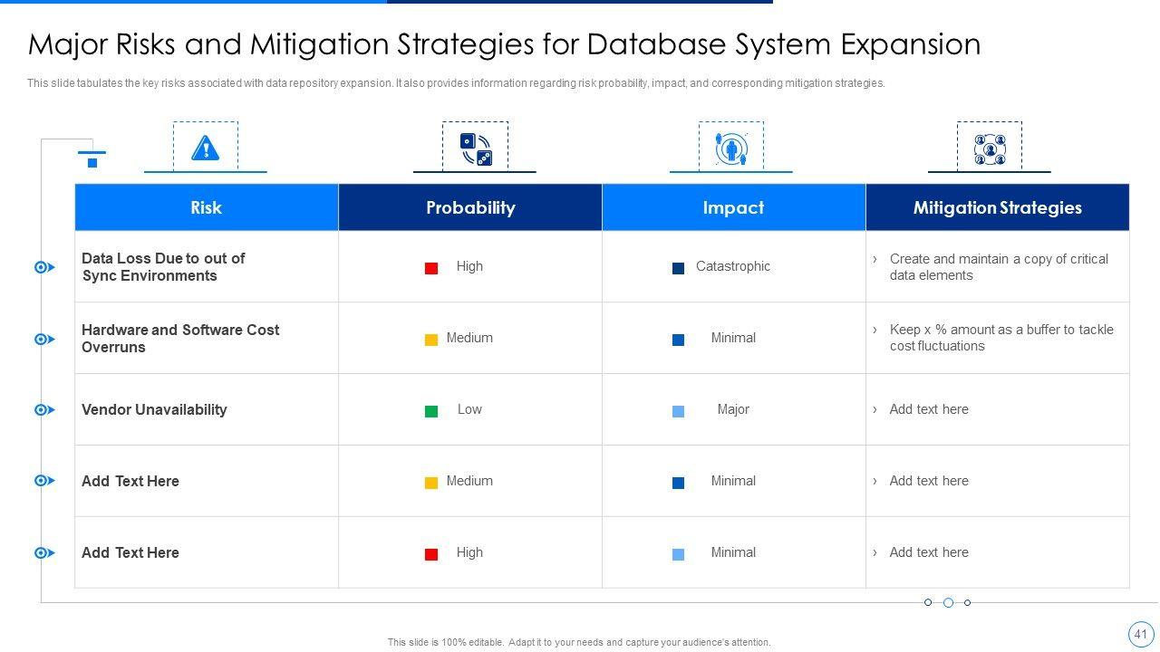1160x652 pixels.
Task: Select the people network icon above Mitigation Strategies
Action: coord(990,149)
